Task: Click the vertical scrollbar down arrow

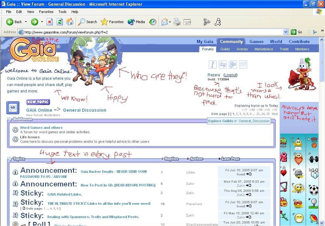Action: [x=322, y=223]
